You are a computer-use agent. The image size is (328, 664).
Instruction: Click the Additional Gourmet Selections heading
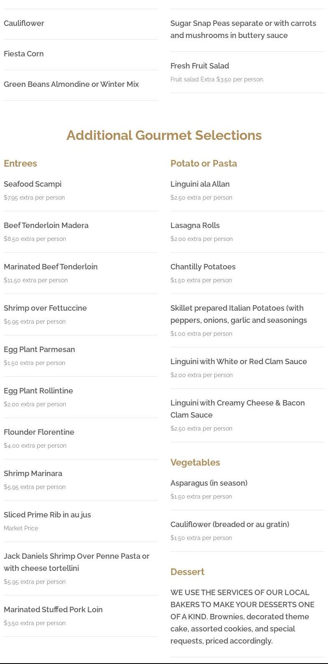click(164, 135)
